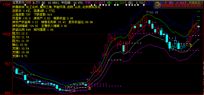Click the magenta 线4: 8.944 value
The width and height of the screenshot is (204, 95).
(x=177, y=3)
